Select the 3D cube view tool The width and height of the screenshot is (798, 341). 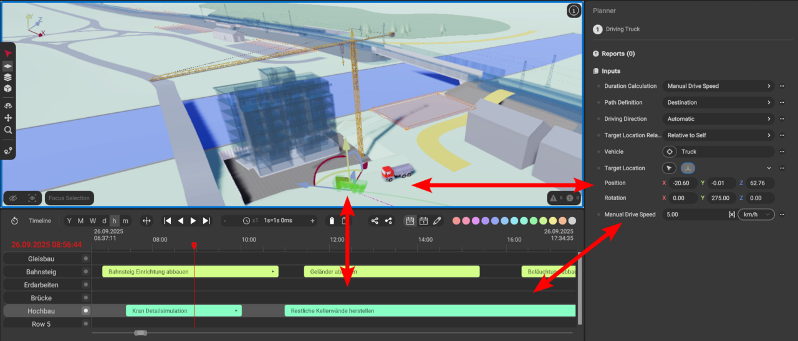(x=8, y=89)
